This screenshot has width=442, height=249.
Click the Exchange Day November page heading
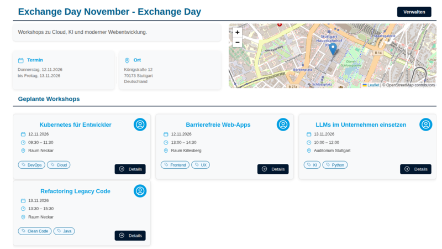(x=109, y=12)
